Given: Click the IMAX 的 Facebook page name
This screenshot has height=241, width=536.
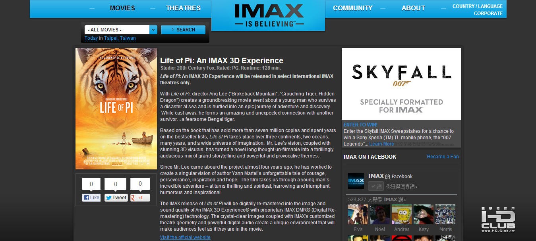Looking at the screenshot, I should pos(390,176).
